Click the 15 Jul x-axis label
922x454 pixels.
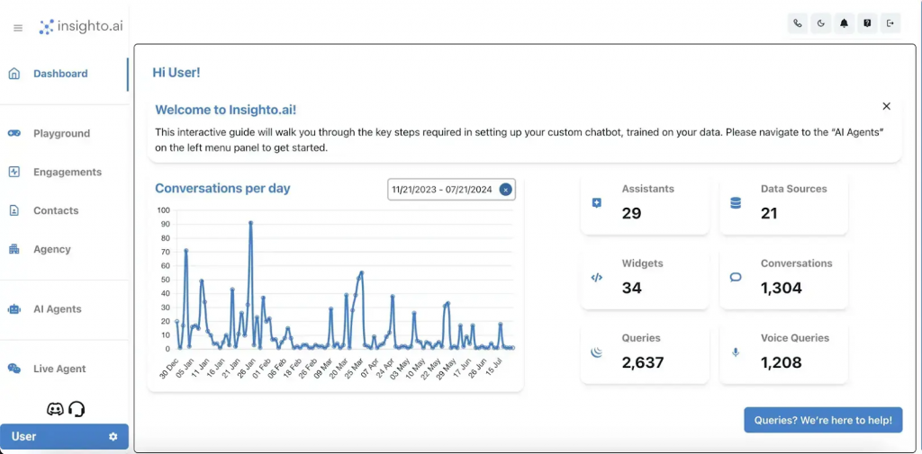[493, 366]
